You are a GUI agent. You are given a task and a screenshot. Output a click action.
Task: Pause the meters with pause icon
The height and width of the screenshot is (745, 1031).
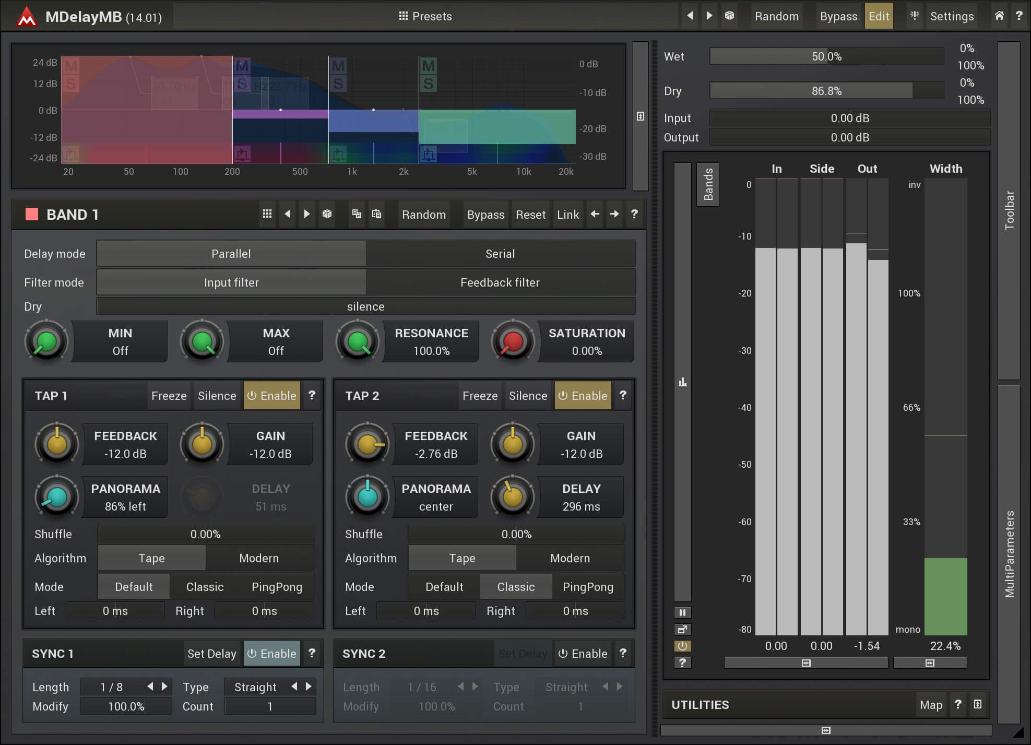tap(682, 612)
